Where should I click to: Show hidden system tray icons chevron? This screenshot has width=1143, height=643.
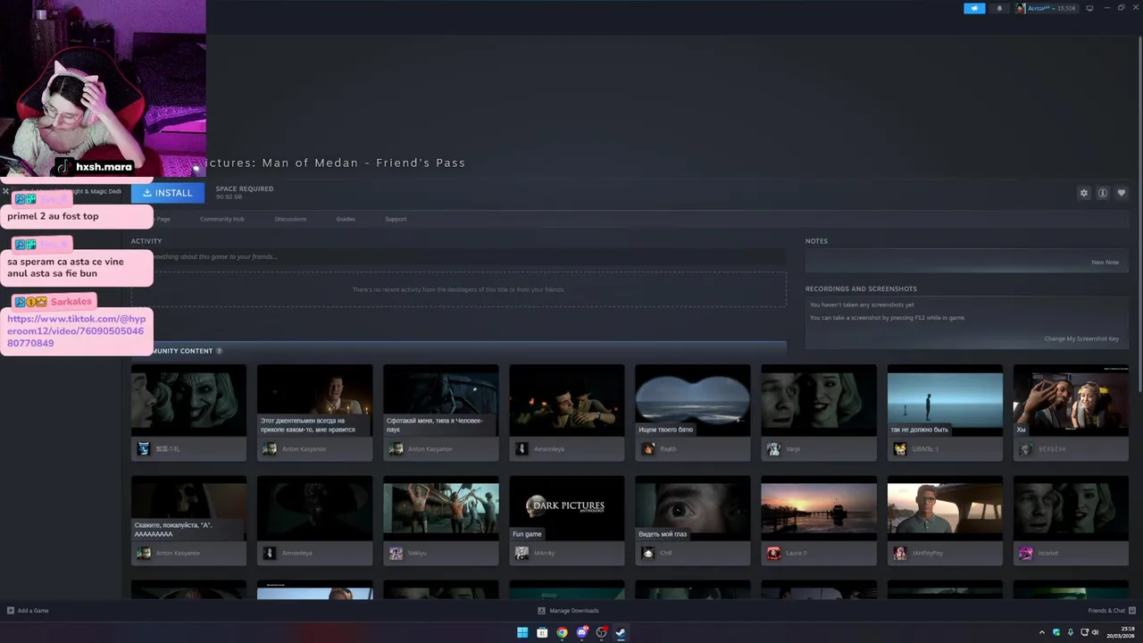pyautogui.click(x=1042, y=632)
